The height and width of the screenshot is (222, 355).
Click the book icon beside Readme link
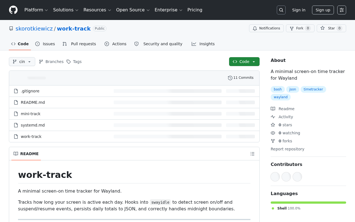pyautogui.click(x=273, y=109)
